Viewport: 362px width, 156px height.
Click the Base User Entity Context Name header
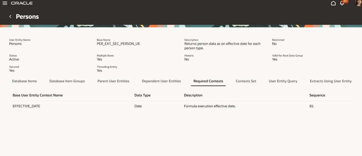(38, 95)
